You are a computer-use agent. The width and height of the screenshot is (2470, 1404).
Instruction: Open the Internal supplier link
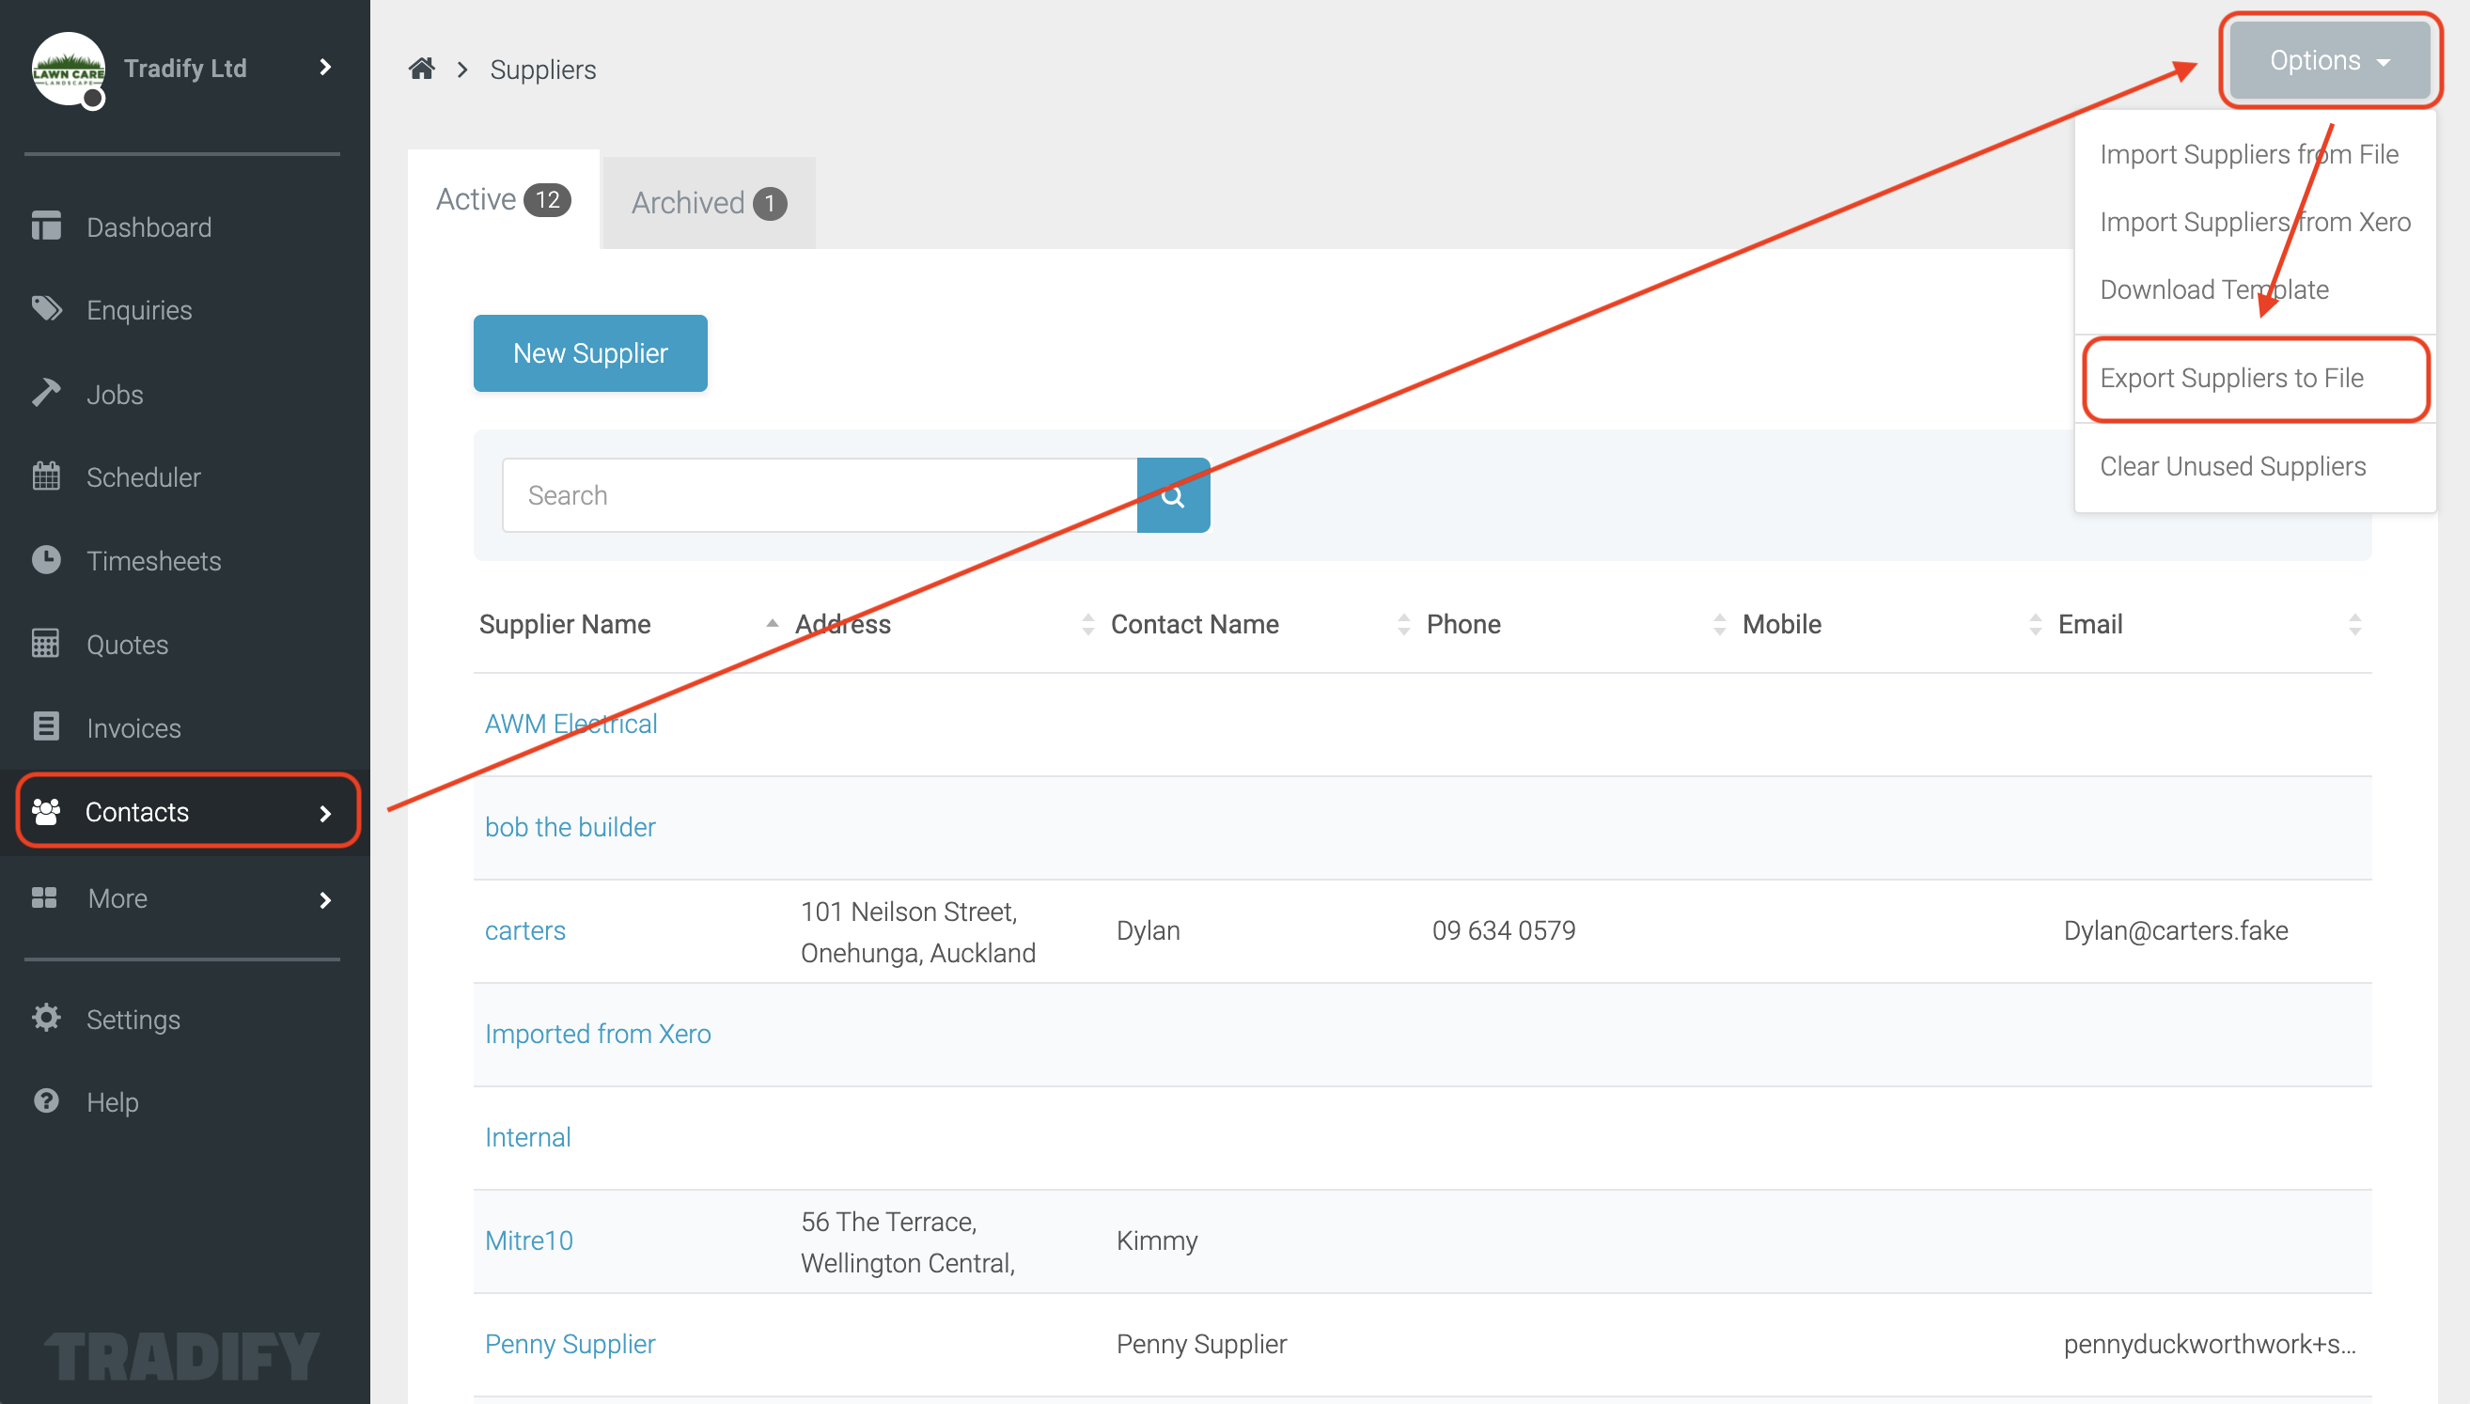pos(527,1137)
